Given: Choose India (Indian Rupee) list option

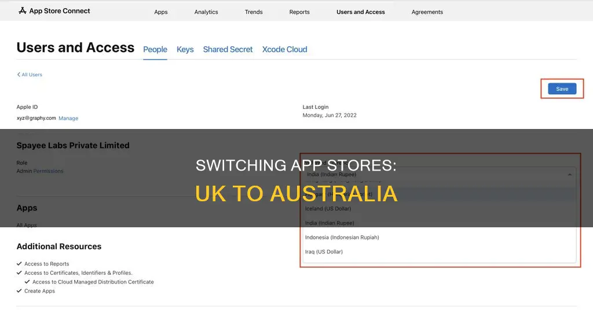Looking at the screenshot, I should click(x=330, y=223).
